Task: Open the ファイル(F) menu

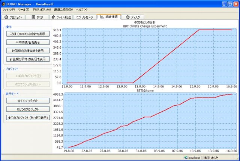Action: click(x=9, y=10)
